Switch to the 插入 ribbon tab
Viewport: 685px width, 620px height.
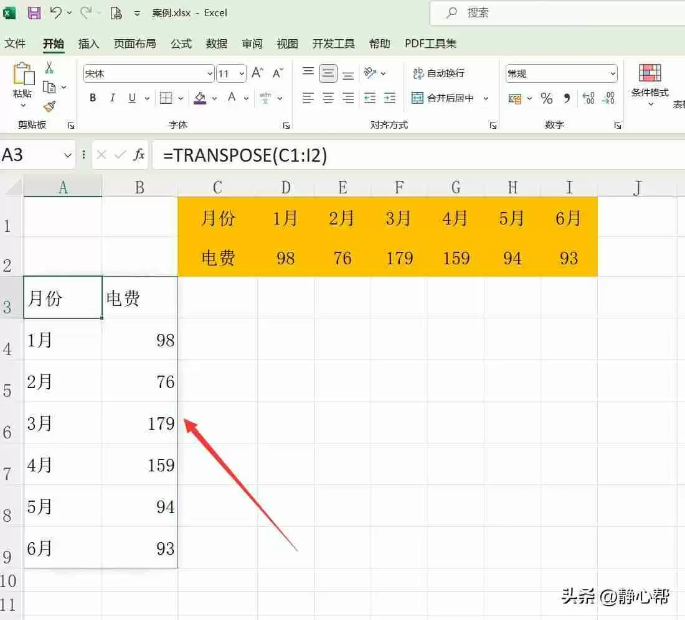click(x=88, y=44)
